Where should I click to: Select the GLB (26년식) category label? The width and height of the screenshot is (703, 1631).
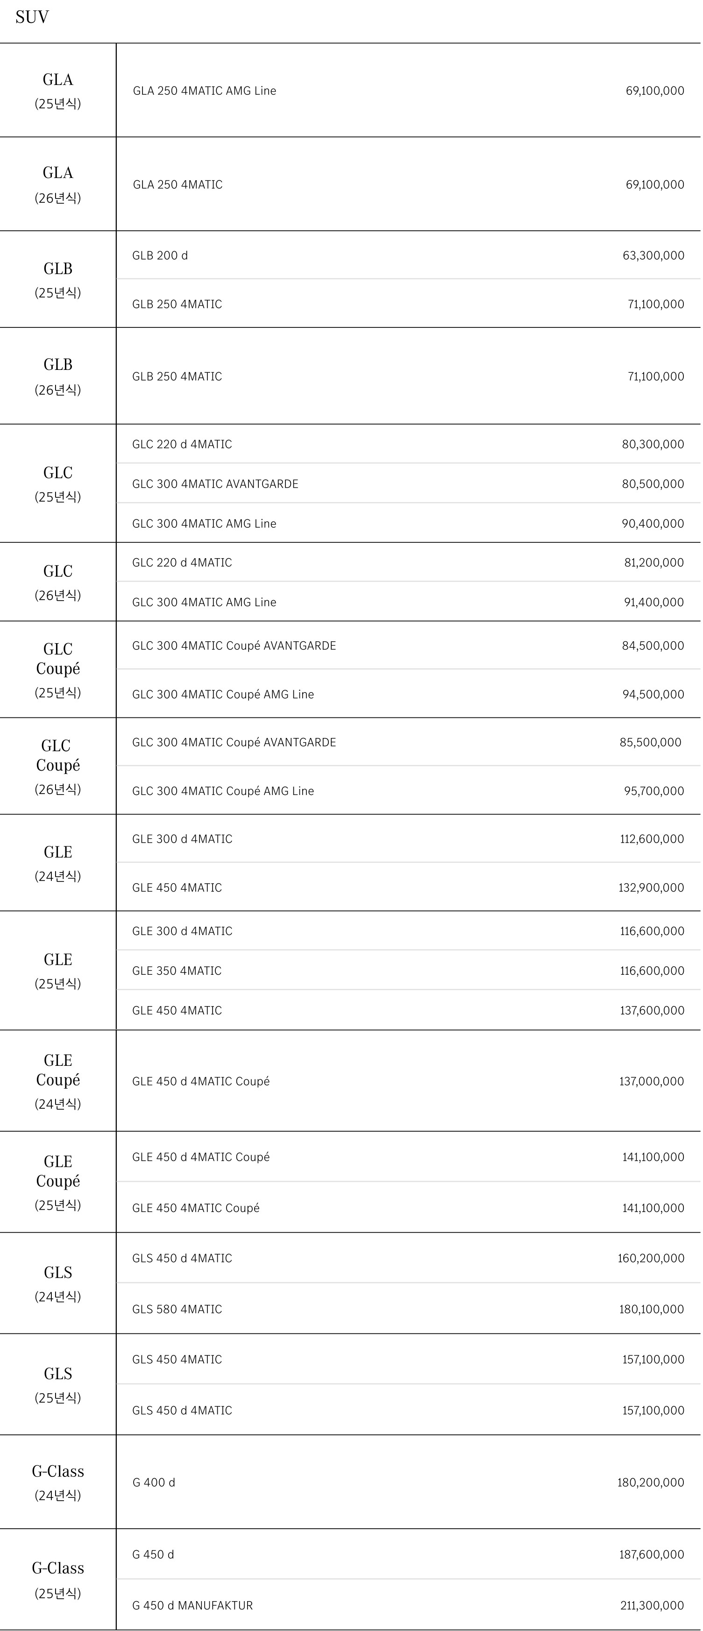click(x=57, y=377)
